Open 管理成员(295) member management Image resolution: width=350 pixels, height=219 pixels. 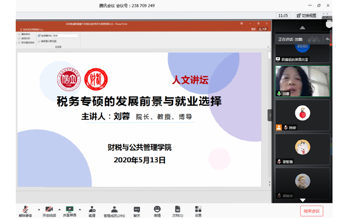pyautogui.click(x=114, y=211)
